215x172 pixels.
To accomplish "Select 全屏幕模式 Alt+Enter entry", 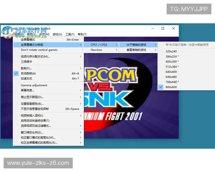I will click(x=48, y=40).
